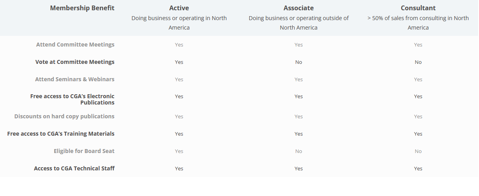Screen dimensions: 479x196
Task: Click Active's Yes for Vote at Committee Meetings
Action: pos(179,62)
